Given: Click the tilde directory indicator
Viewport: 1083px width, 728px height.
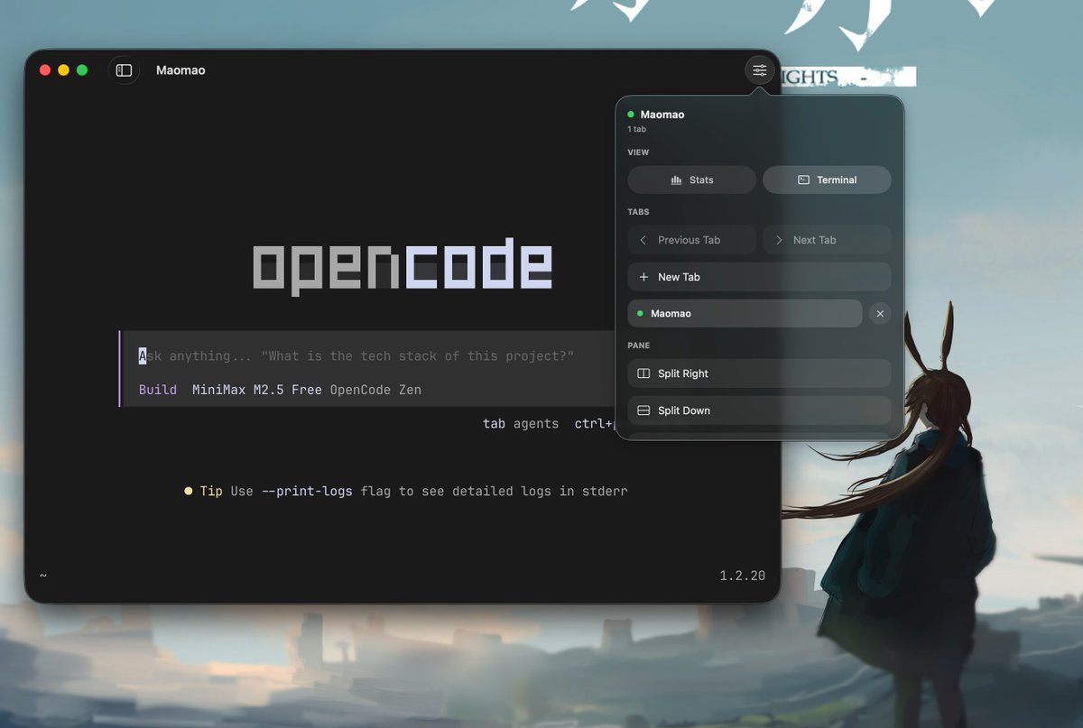Looking at the screenshot, I should tap(43, 576).
